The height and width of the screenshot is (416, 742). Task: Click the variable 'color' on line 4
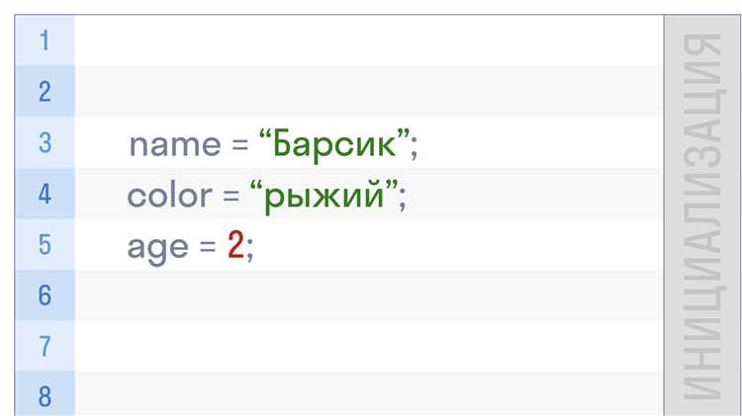click(169, 196)
